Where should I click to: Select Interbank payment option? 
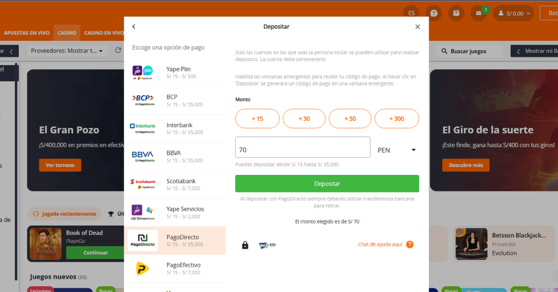[175, 128]
